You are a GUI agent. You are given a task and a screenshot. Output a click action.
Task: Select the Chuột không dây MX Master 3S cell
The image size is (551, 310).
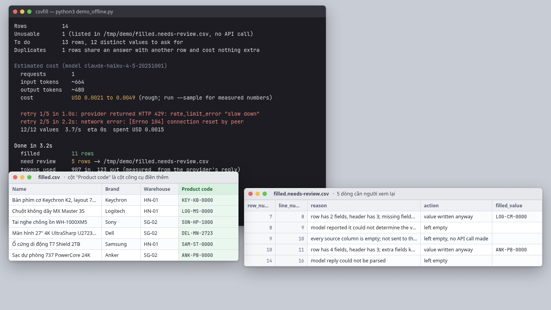[x=55, y=211]
